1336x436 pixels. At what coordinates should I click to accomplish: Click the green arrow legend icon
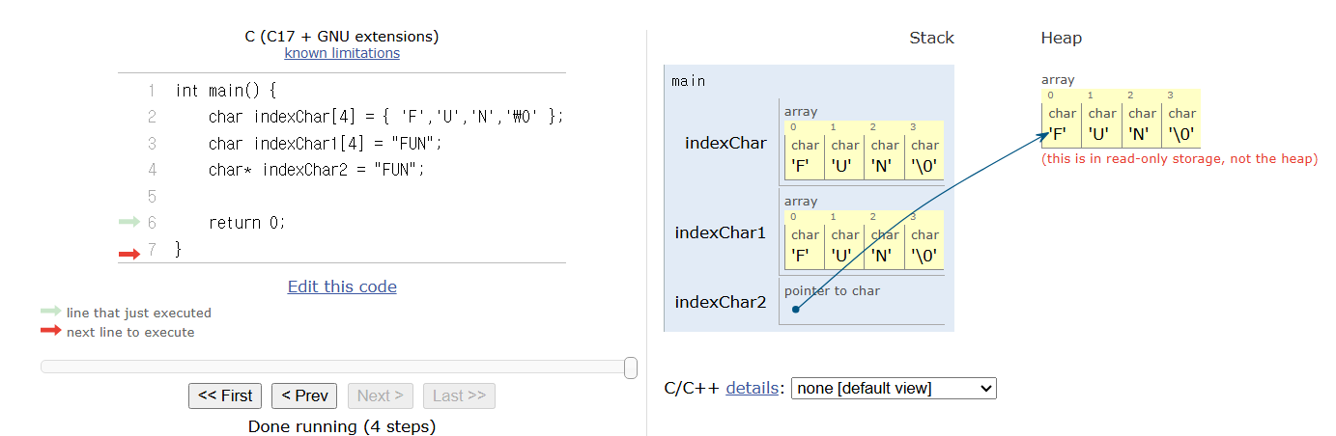[50, 312]
